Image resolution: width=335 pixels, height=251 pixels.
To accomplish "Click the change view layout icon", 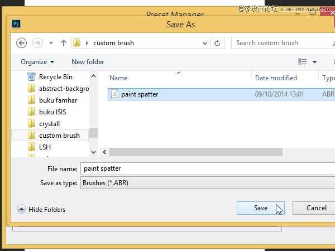I will 302,62.
